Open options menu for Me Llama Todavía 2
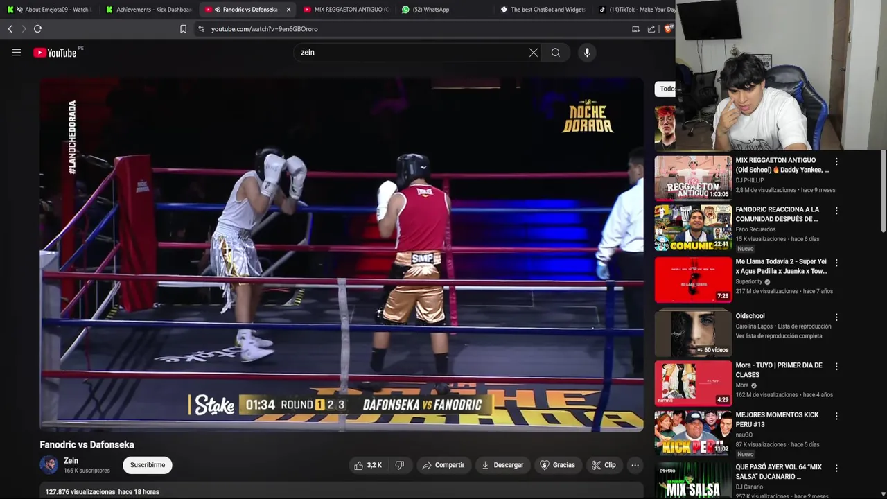887x499 pixels. (x=836, y=263)
